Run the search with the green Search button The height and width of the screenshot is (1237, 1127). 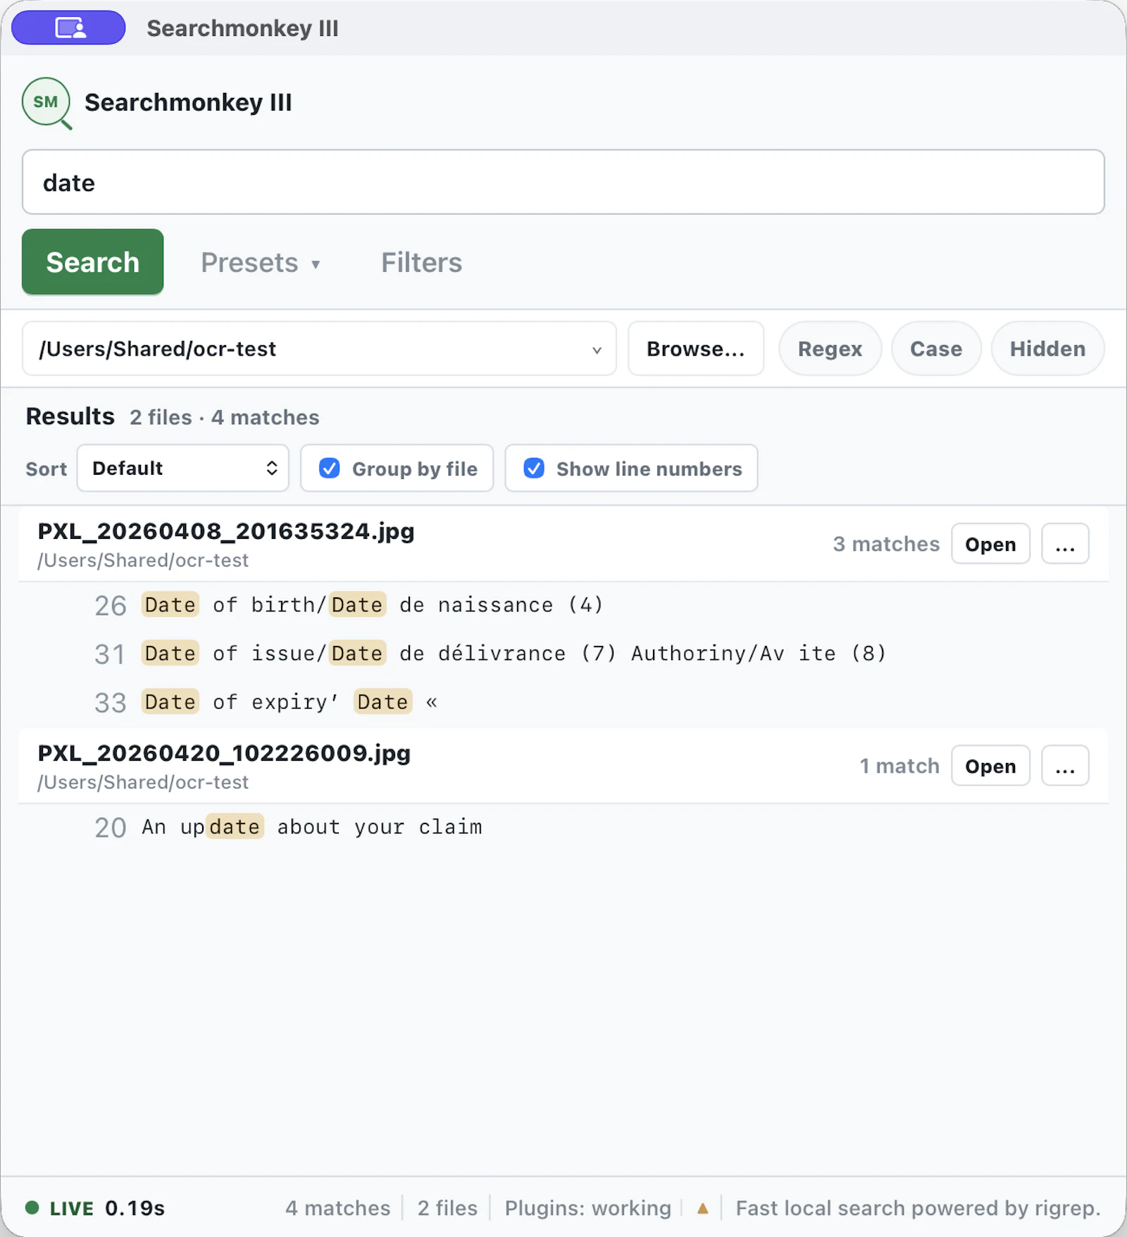tap(92, 262)
